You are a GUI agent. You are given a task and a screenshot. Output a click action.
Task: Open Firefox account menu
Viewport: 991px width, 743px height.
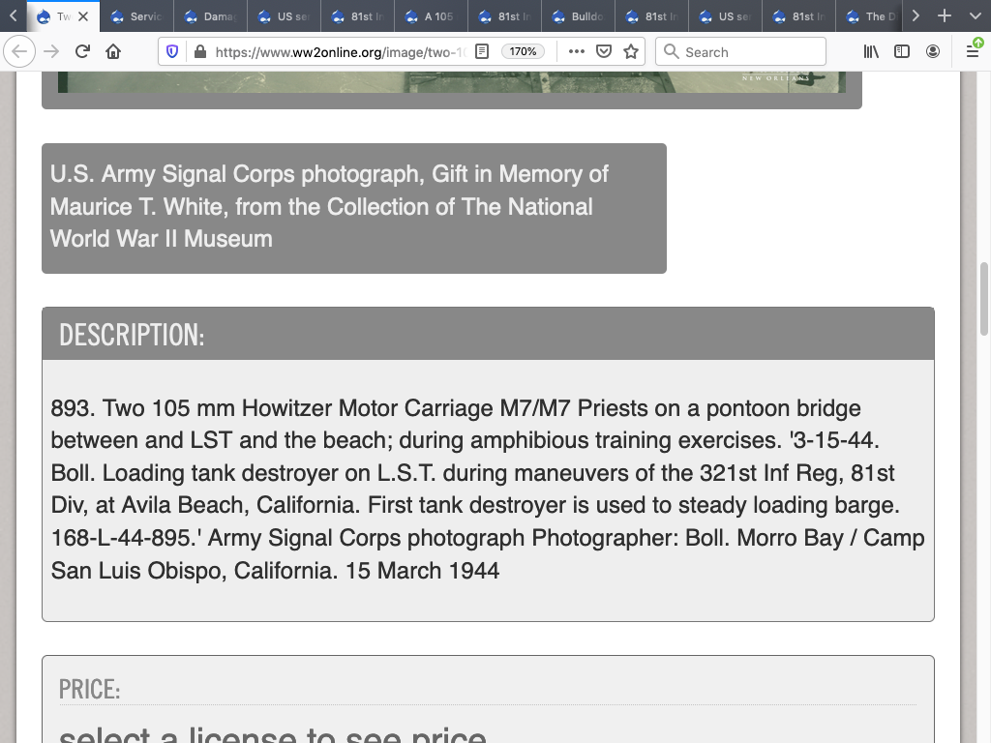tap(933, 51)
